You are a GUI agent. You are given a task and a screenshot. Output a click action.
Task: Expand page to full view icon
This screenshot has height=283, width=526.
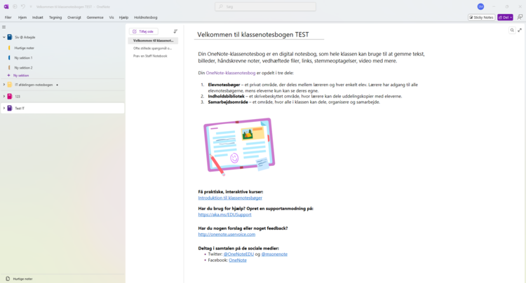click(x=520, y=31)
